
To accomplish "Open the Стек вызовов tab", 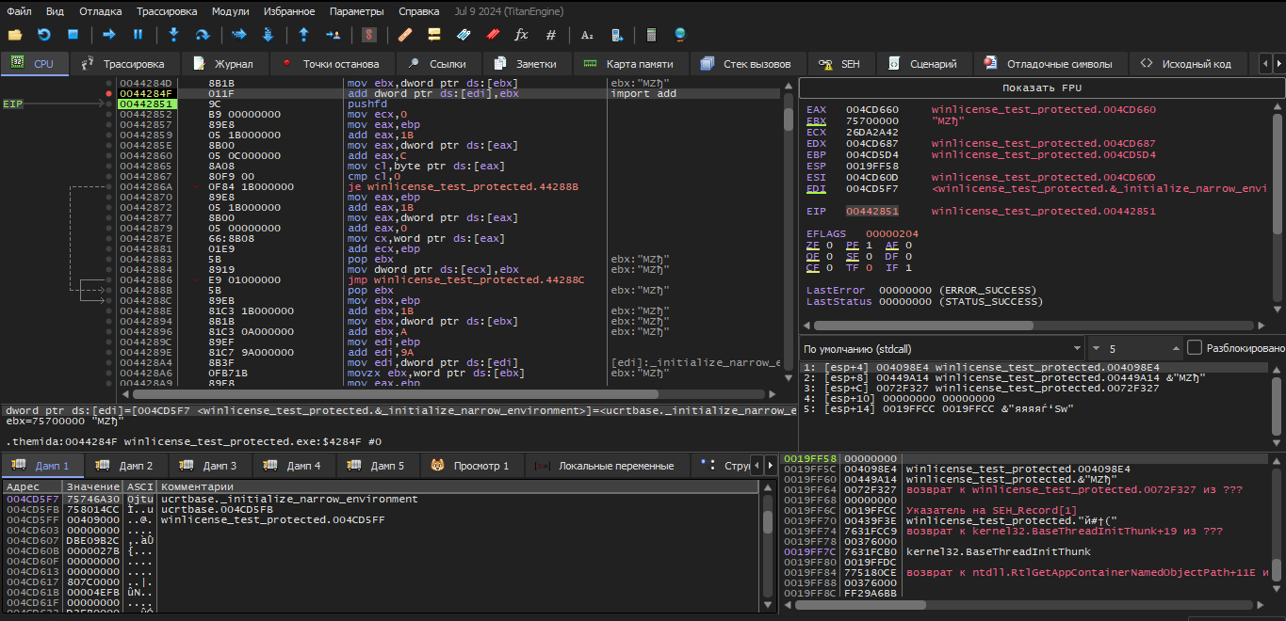I will (745, 64).
